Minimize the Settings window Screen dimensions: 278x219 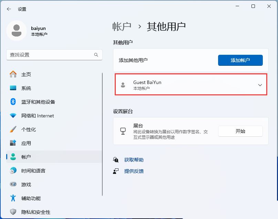237,6
